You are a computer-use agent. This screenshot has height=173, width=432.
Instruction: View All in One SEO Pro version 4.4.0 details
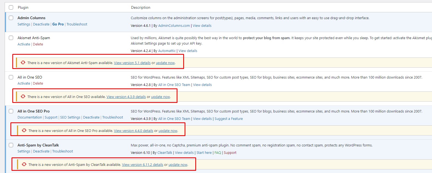(134, 131)
